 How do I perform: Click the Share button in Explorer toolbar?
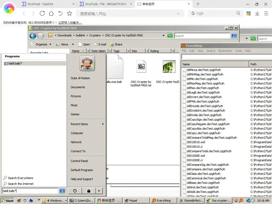pos(116,44)
